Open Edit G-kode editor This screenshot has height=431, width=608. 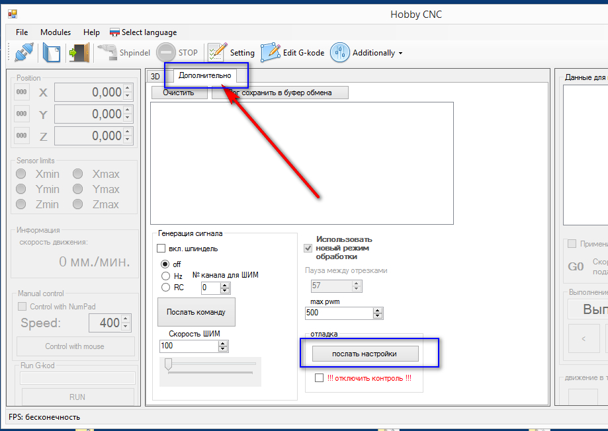pyautogui.click(x=293, y=52)
